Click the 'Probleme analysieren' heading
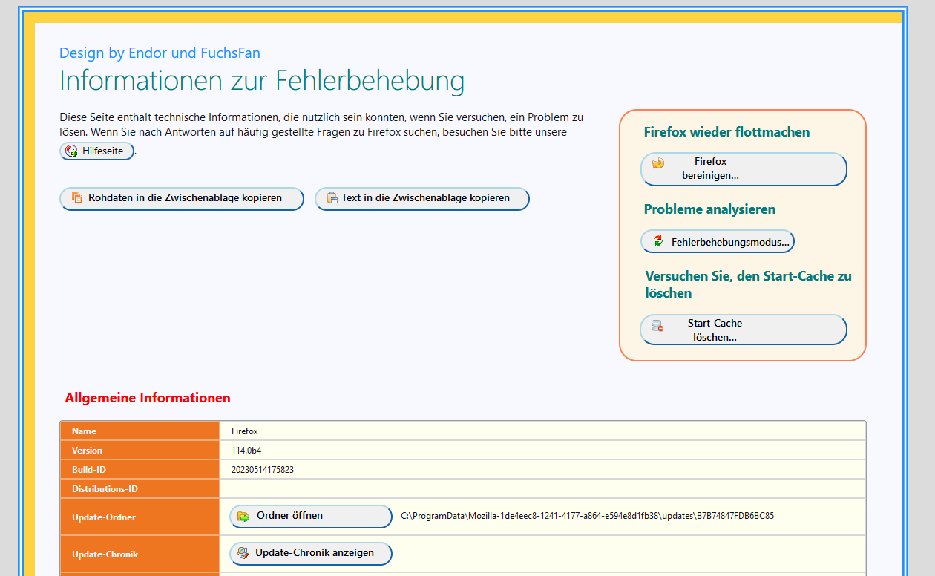The width and height of the screenshot is (935, 576). click(x=709, y=209)
